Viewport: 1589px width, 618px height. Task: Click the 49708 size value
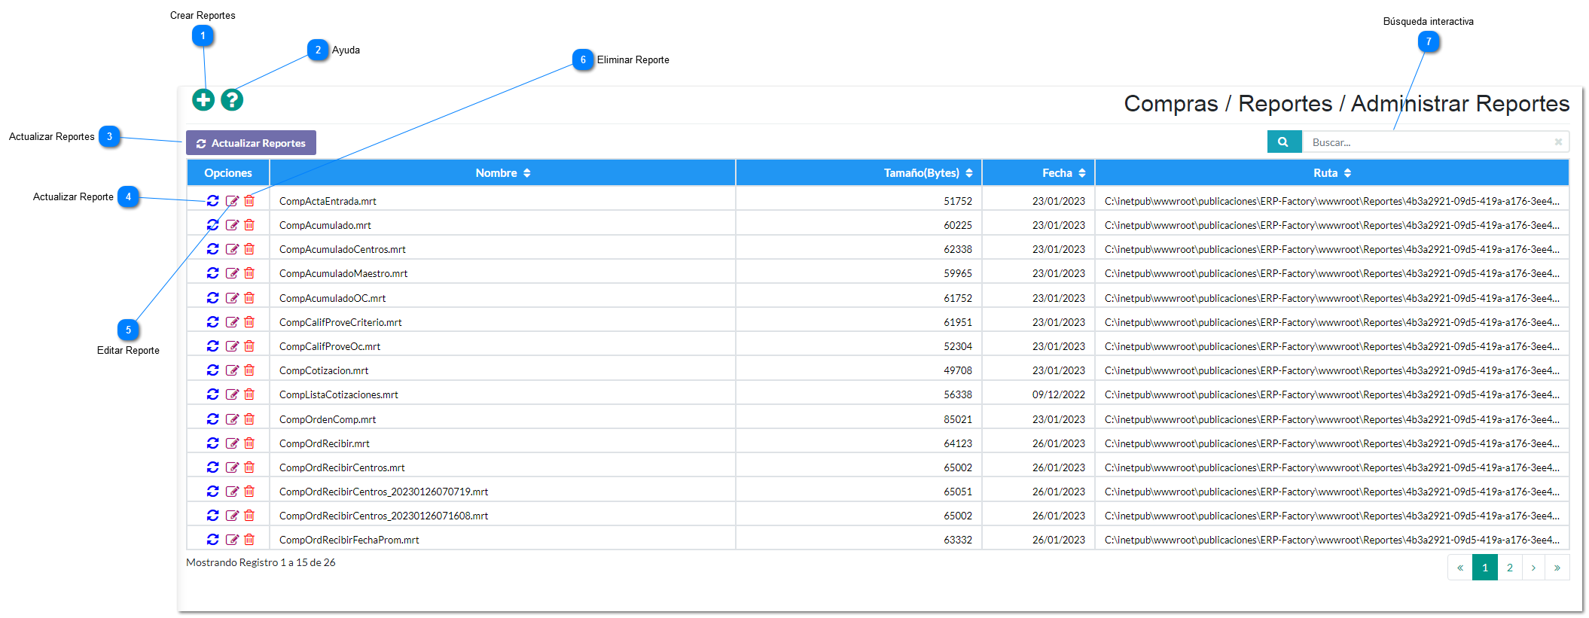click(x=958, y=370)
